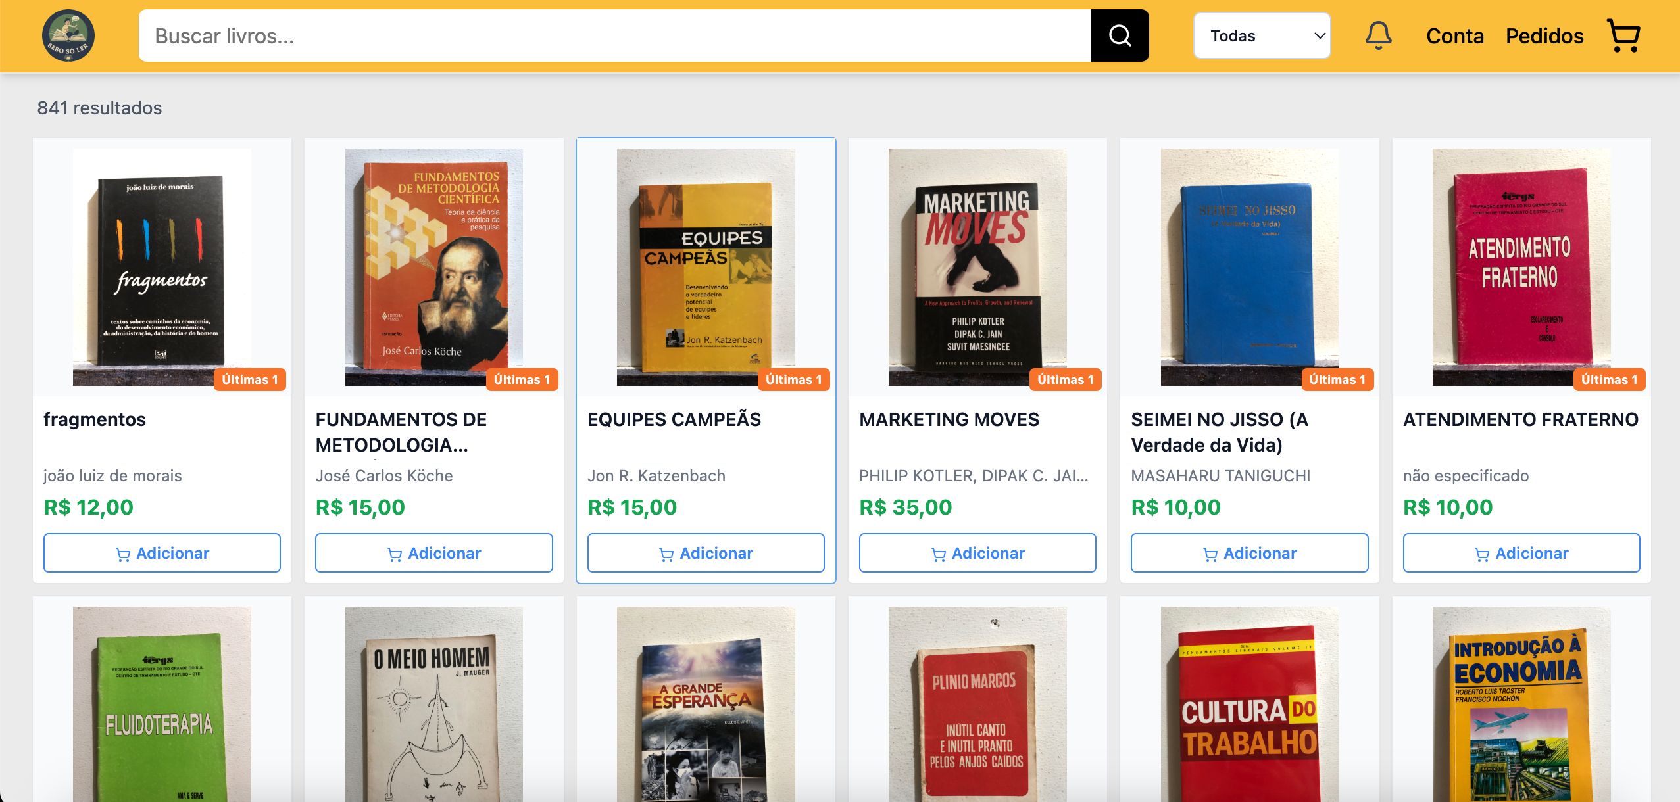Click the magnifying glass search button
Image resolution: width=1680 pixels, height=802 pixels.
point(1120,35)
